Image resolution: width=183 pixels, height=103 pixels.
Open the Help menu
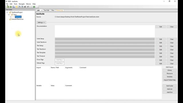(x=34, y=4)
